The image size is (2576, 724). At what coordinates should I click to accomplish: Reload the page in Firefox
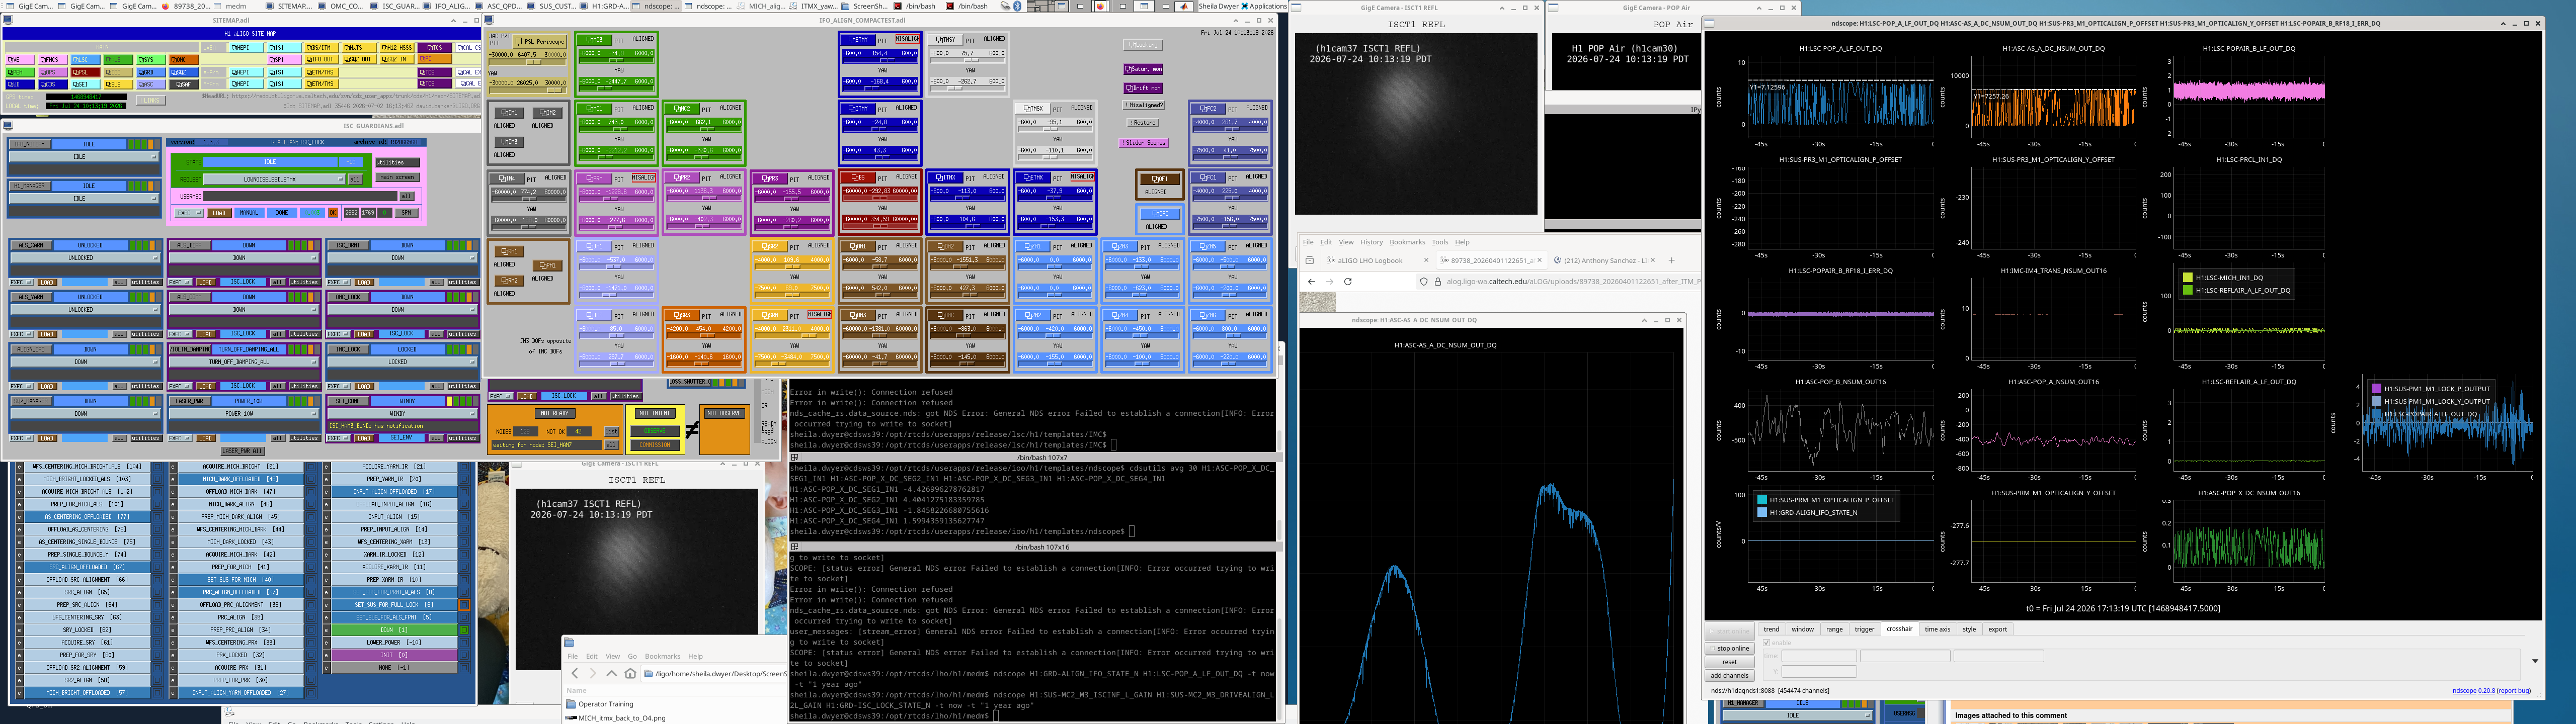pos(1348,282)
